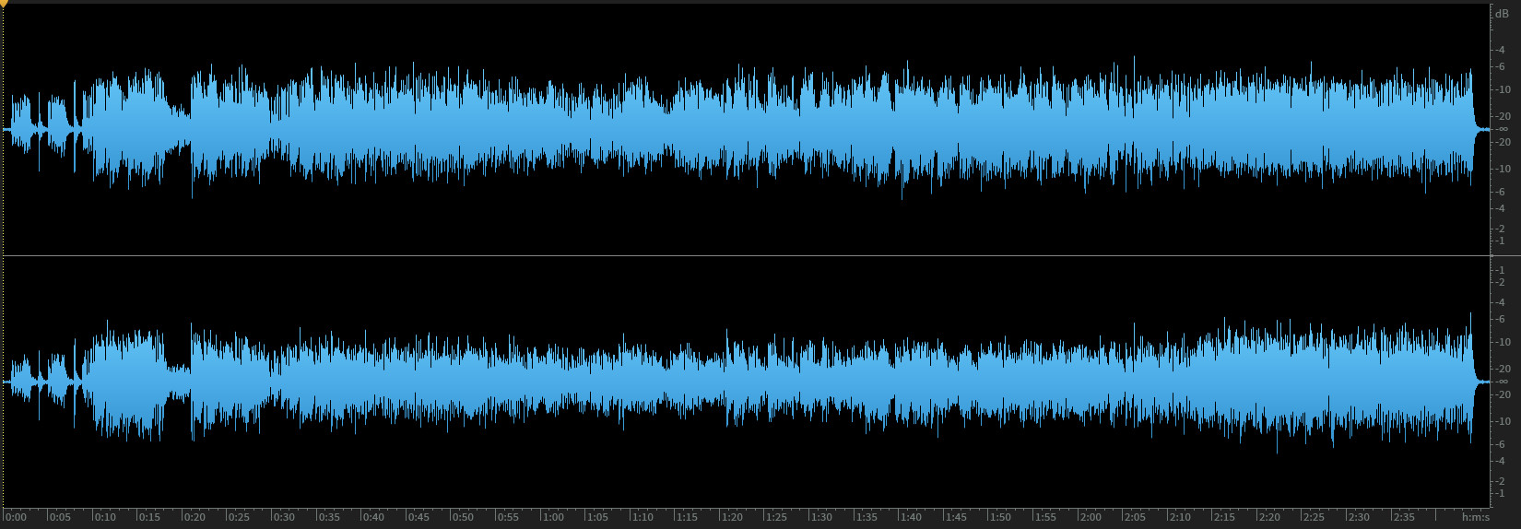Image resolution: width=1521 pixels, height=529 pixels.
Task: Click inside the bottom channel waveform
Action: tap(745, 382)
